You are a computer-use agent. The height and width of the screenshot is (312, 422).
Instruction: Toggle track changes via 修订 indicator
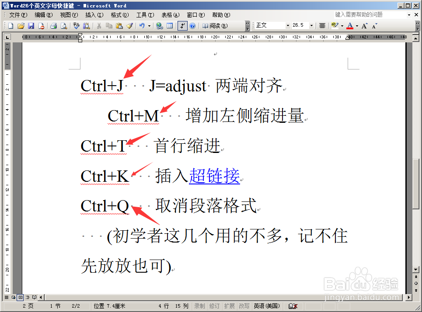tap(215, 306)
